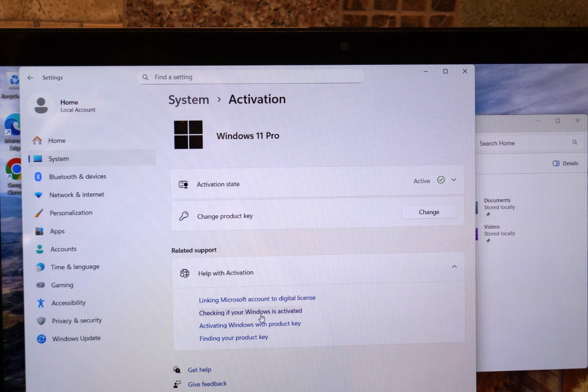588x392 pixels.
Task: Expand the Activation state chevron
Action: (x=454, y=180)
